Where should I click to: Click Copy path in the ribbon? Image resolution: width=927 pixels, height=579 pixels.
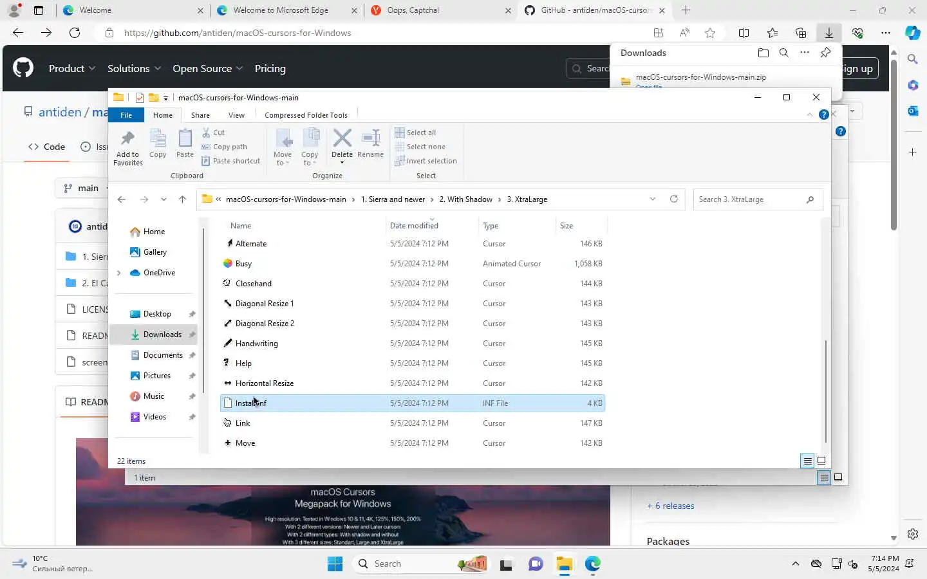(x=224, y=147)
